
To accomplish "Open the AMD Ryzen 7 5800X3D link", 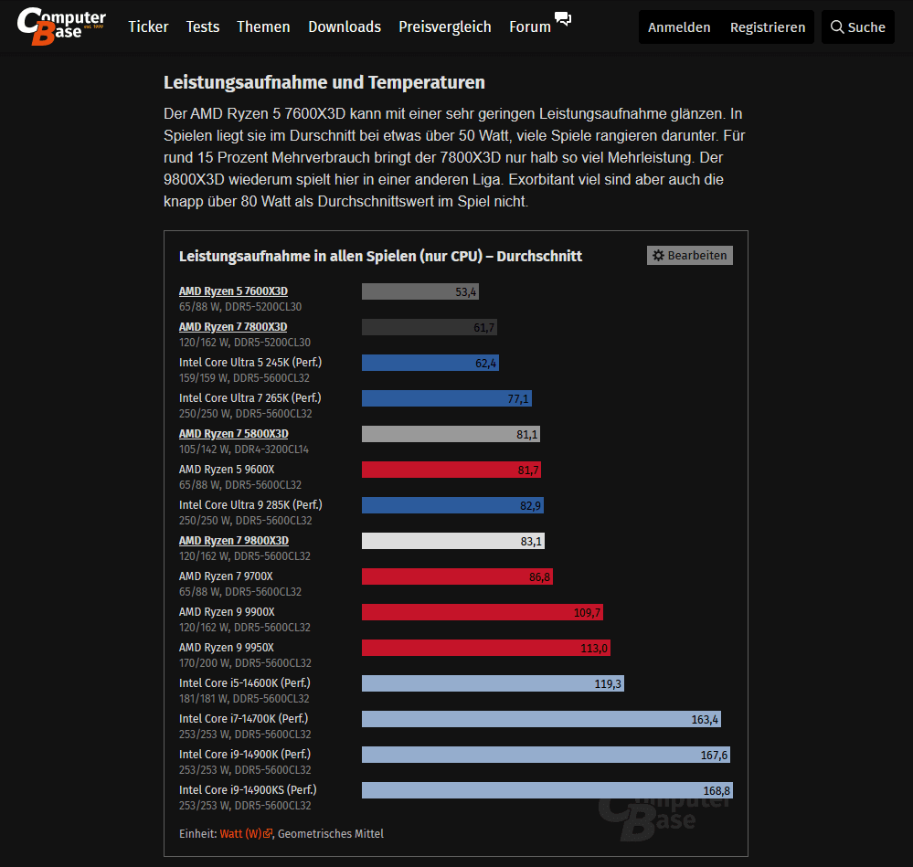I will click(233, 434).
